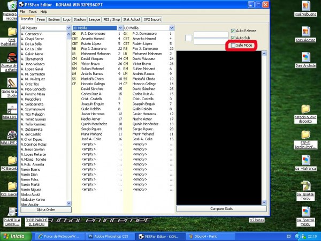Switch to the Stadium tab
The height and width of the screenshot is (241, 321).
[x=79, y=19]
